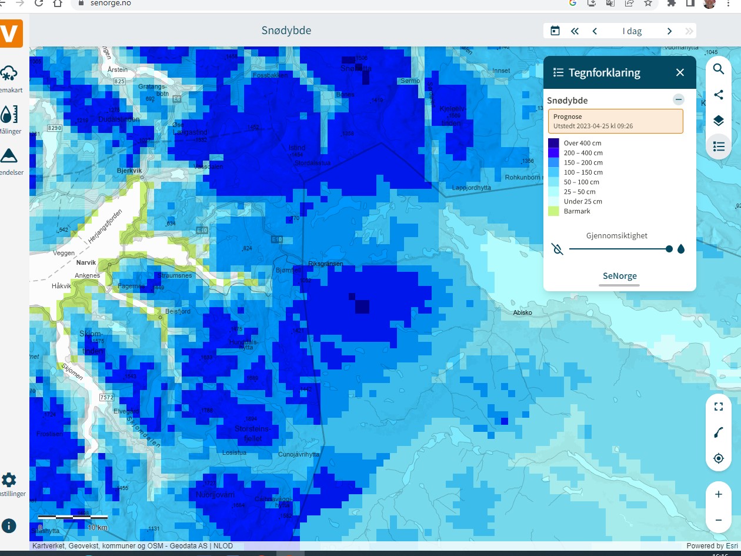The image size is (741, 556).
Task: Open the info icon in left sidebar
Action: coord(9,526)
